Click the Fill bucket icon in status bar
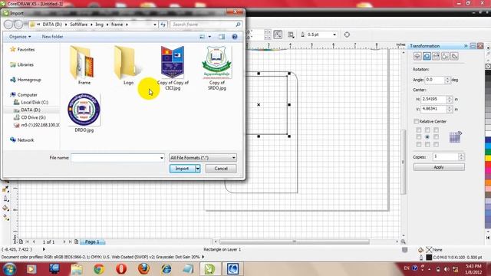 [x=420, y=250]
